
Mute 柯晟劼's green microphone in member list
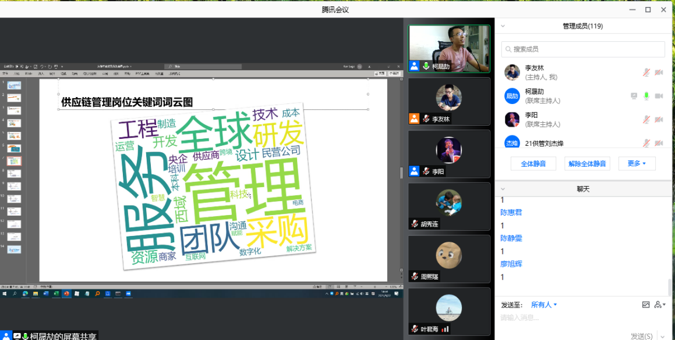point(646,96)
